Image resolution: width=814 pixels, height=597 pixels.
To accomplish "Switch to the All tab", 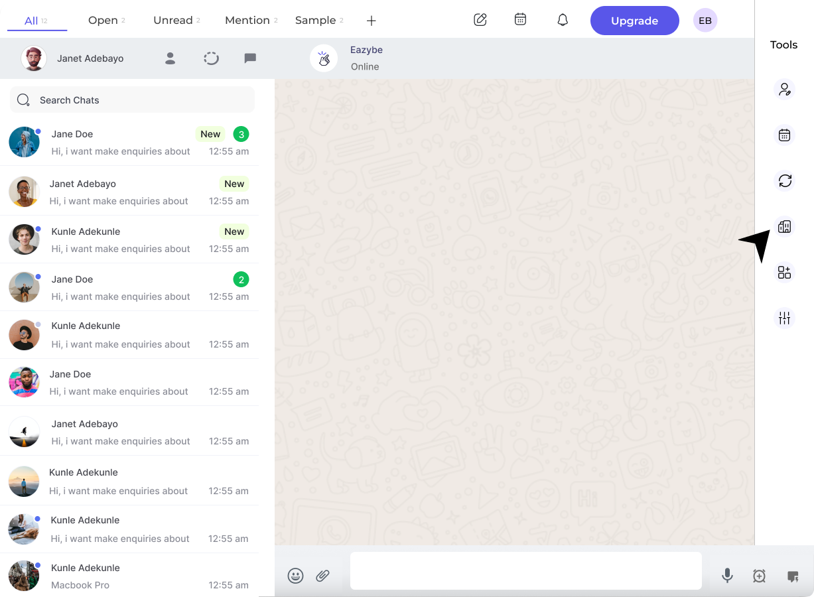I will pos(36,21).
